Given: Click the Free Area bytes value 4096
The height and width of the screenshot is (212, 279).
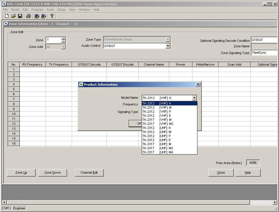Looking at the screenshot, I should click(x=253, y=163).
